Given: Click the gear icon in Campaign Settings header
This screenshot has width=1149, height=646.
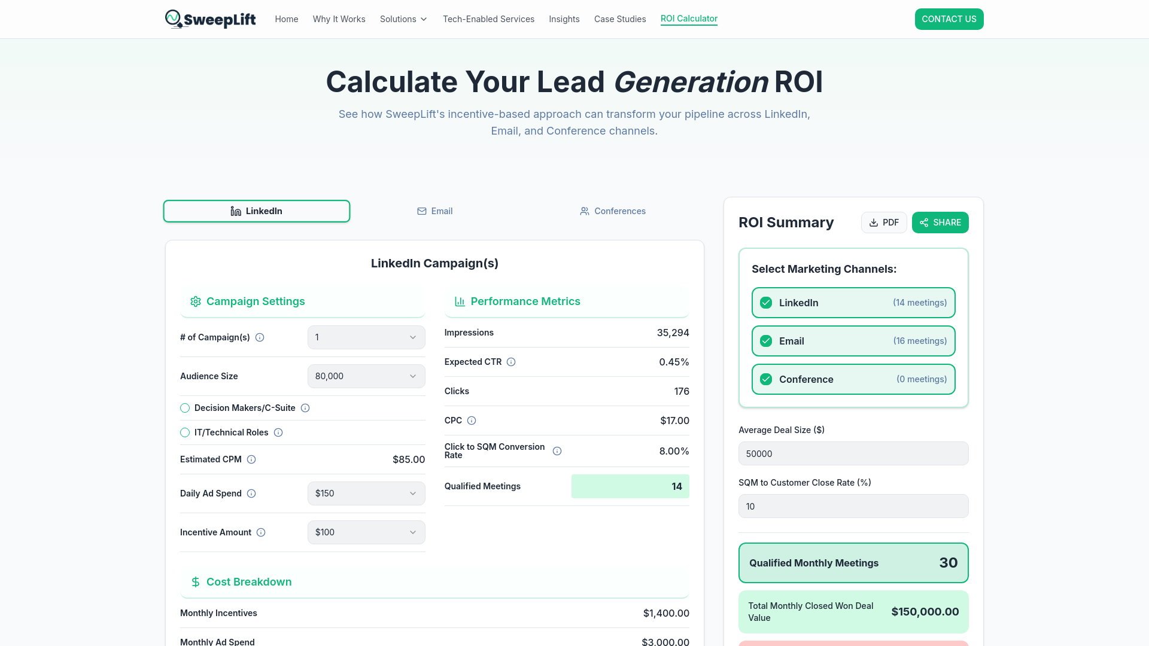Looking at the screenshot, I should click(196, 301).
